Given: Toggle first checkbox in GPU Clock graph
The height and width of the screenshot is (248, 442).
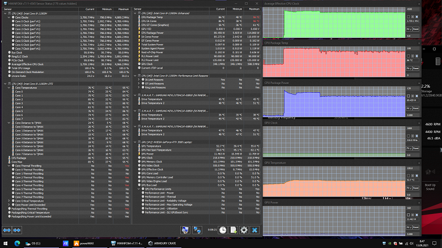Looking at the screenshot, I should pyautogui.click(x=409, y=136).
